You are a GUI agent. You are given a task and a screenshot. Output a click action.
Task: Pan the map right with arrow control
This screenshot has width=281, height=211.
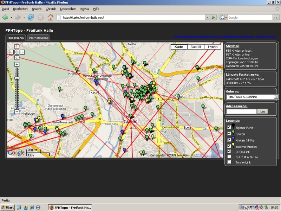[x=22, y=52]
